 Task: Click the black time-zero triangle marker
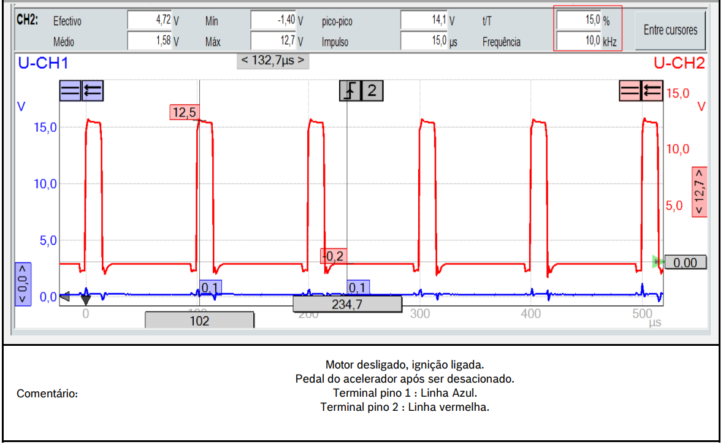[x=86, y=300]
